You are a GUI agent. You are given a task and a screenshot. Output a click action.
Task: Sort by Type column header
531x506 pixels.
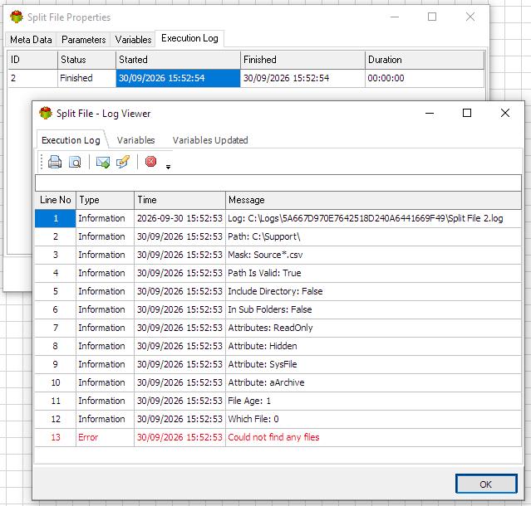[x=105, y=200]
